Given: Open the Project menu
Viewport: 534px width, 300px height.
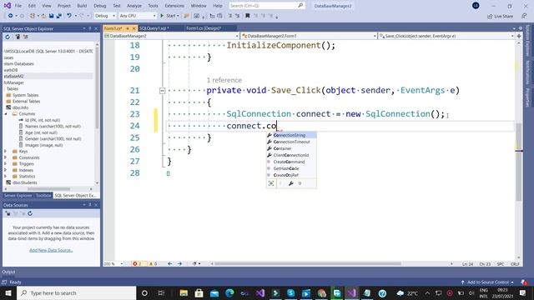Looking at the screenshot, I should tap(64, 6).
